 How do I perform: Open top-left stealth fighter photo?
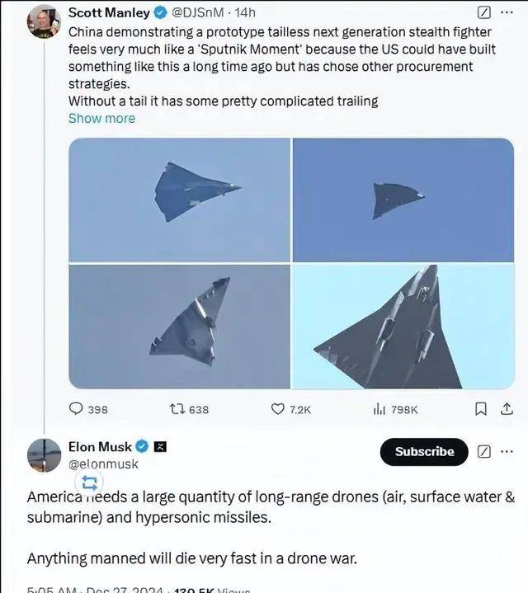[179, 200]
